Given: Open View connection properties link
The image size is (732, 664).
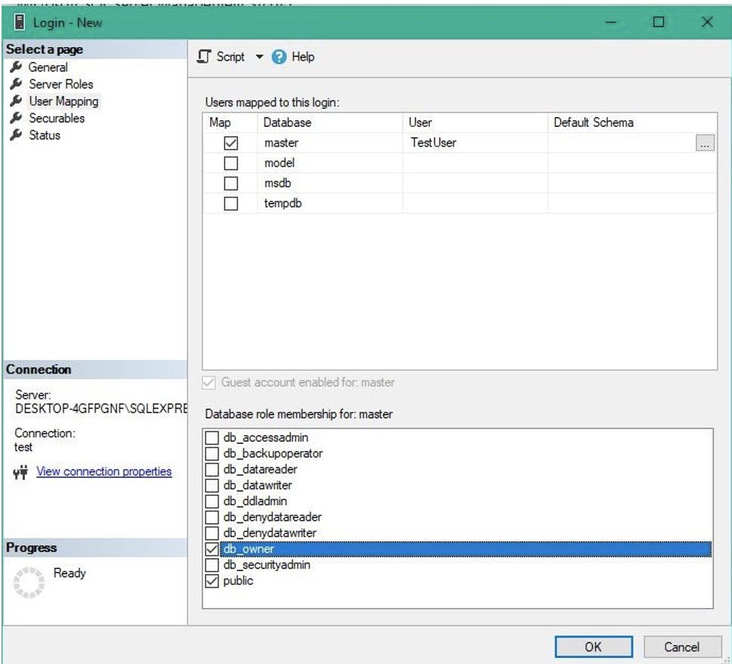Looking at the screenshot, I should 104,472.
